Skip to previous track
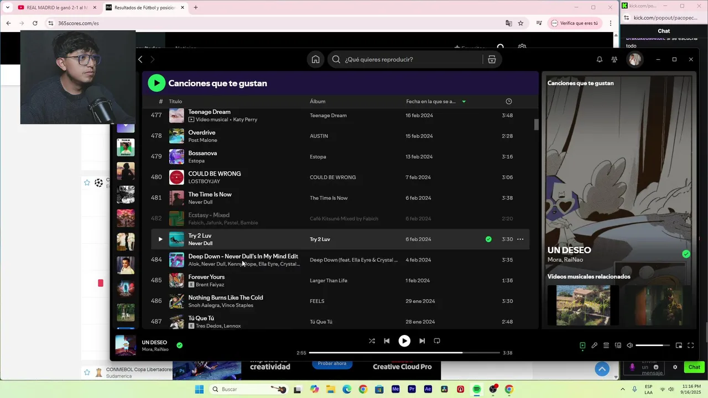The width and height of the screenshot is (708, 398). click(x=387, y=341)
